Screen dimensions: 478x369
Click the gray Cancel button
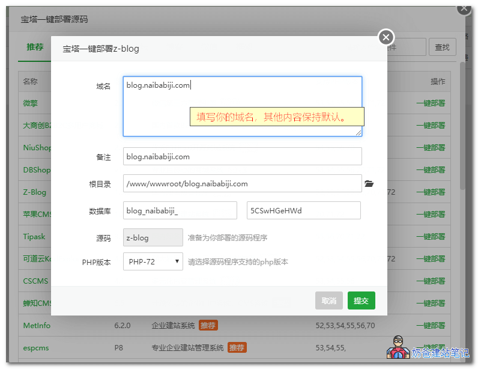(x=329, y=300)
